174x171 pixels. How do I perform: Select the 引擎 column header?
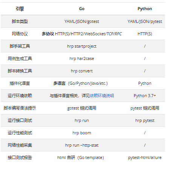tap(20, 9)
